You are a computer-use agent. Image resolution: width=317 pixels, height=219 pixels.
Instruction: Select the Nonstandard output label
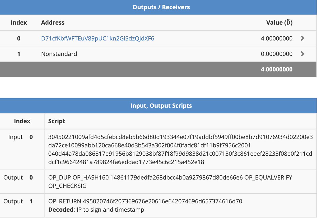(59, 54)
